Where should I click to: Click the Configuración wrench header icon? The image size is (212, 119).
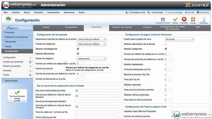tap(9, 19)
